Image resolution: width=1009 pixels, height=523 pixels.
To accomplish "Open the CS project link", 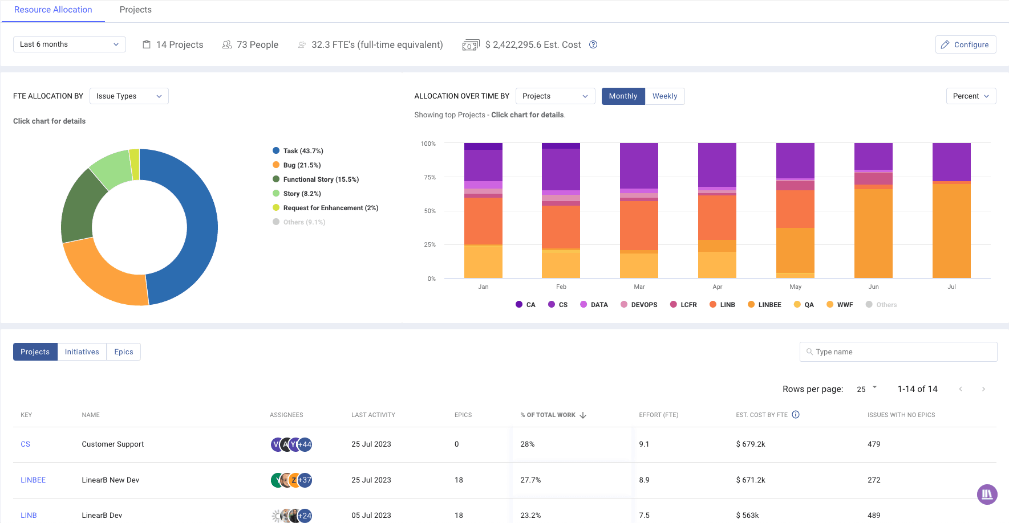I will (x=25, y=444).
